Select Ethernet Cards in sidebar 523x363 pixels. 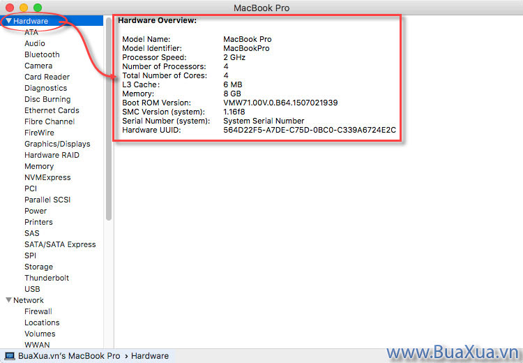tap(52, 110)
